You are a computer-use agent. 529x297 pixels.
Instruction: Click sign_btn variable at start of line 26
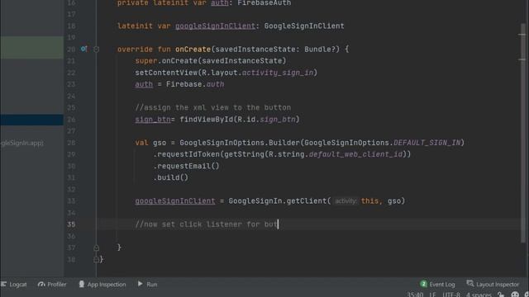point(153,119)
